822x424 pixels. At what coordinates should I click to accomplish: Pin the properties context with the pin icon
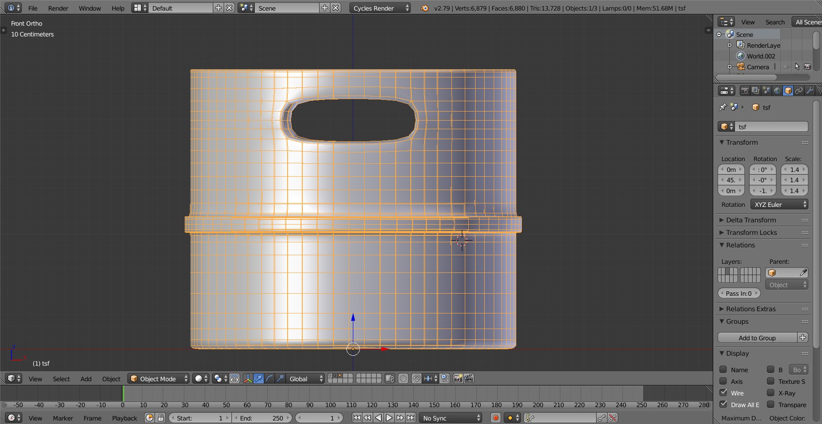click(723, 107)
